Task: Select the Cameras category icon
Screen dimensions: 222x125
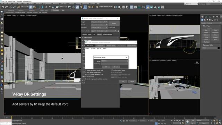Action: (x=210, y=20)
